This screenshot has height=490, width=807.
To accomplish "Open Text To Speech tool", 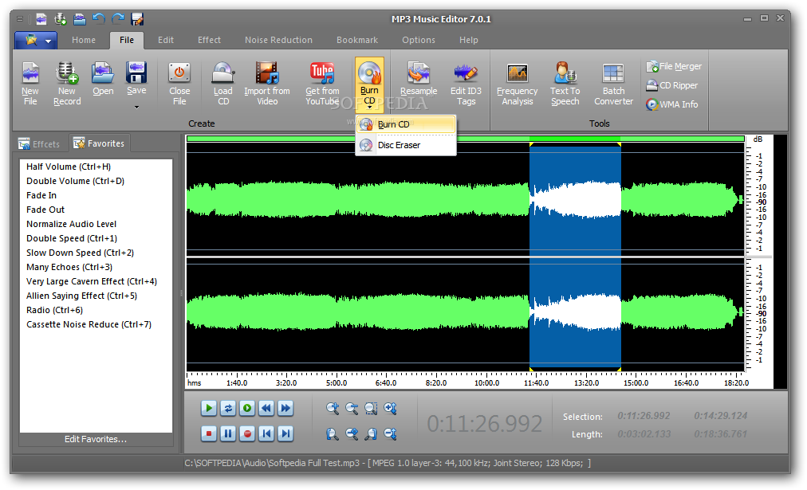I will point(565,84).
